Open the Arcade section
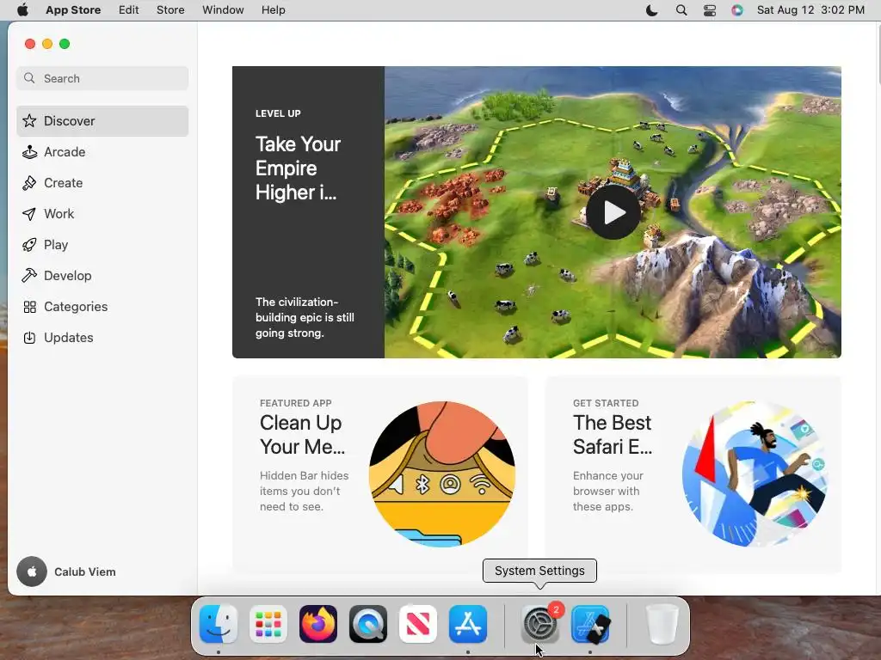881x660 pixels. tap(102, 151)
